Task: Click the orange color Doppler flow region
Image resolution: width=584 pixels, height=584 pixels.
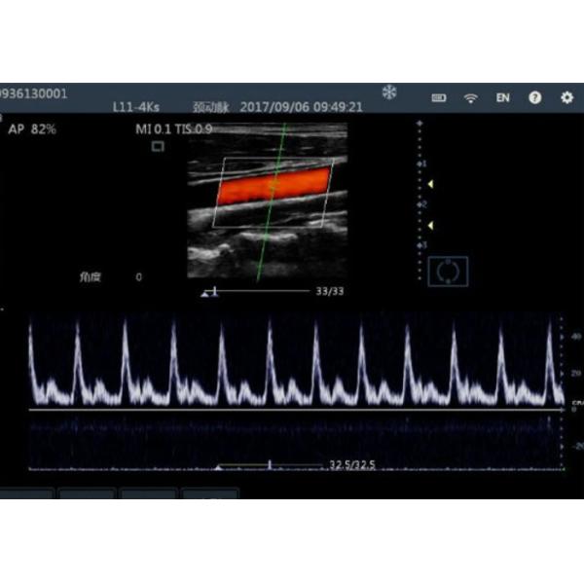Action: [273, 185]
